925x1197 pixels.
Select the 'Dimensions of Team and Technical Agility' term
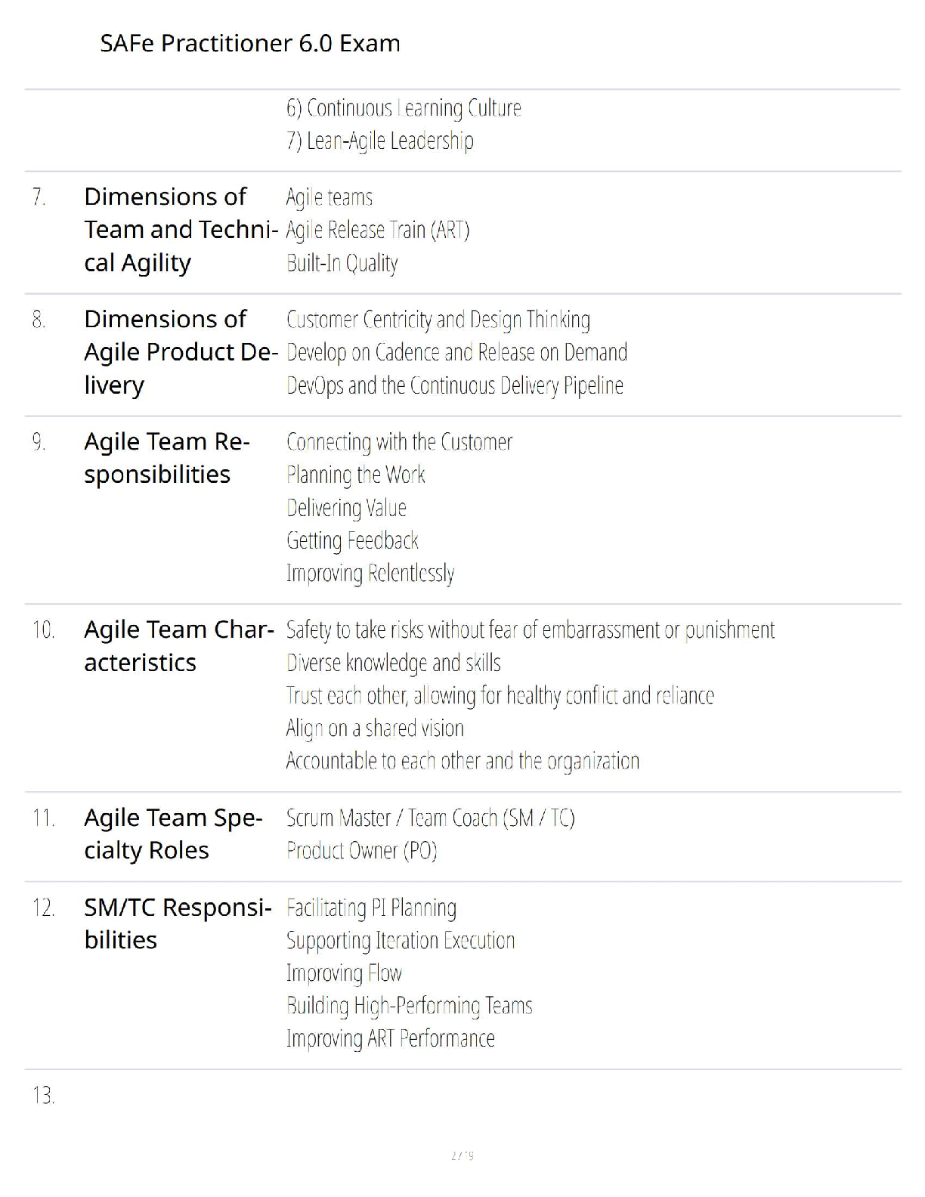180,230
